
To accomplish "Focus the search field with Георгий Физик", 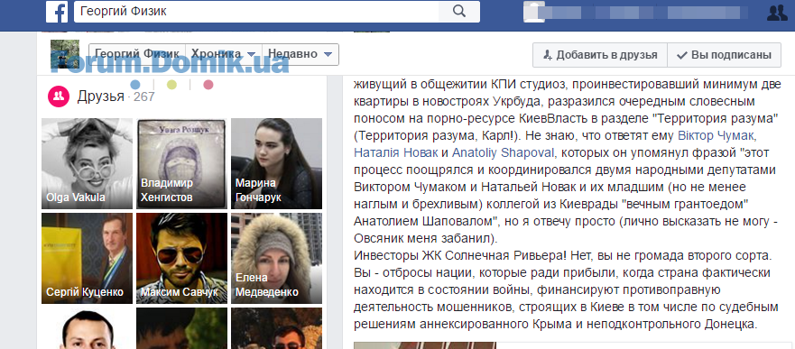I will (x=256, y=11).
